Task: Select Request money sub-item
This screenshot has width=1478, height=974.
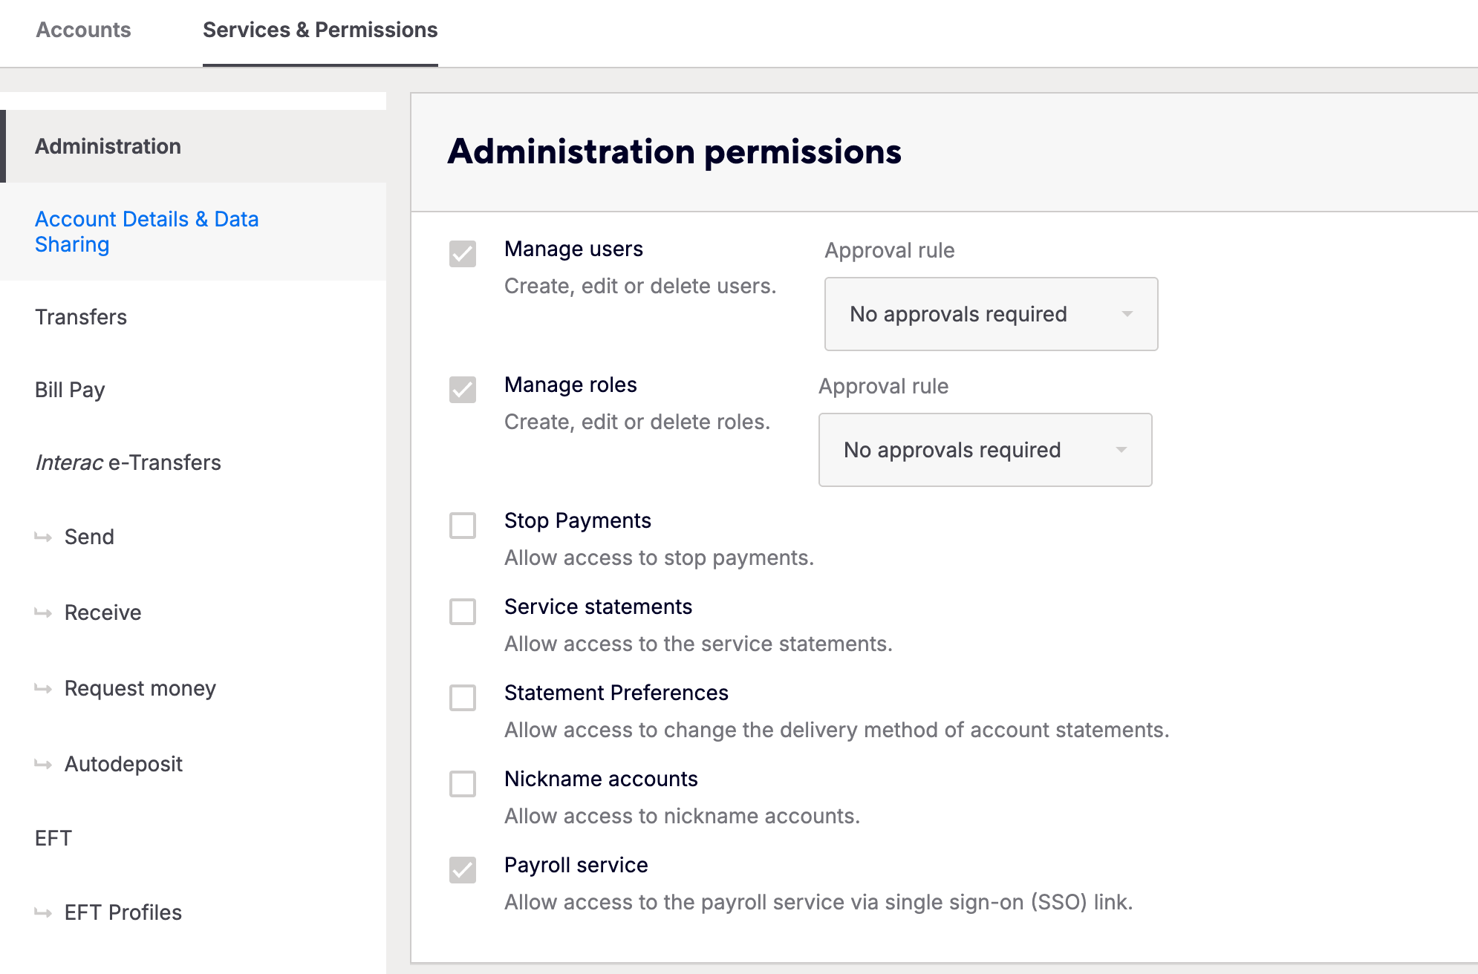Action: [x=140, y=688]
